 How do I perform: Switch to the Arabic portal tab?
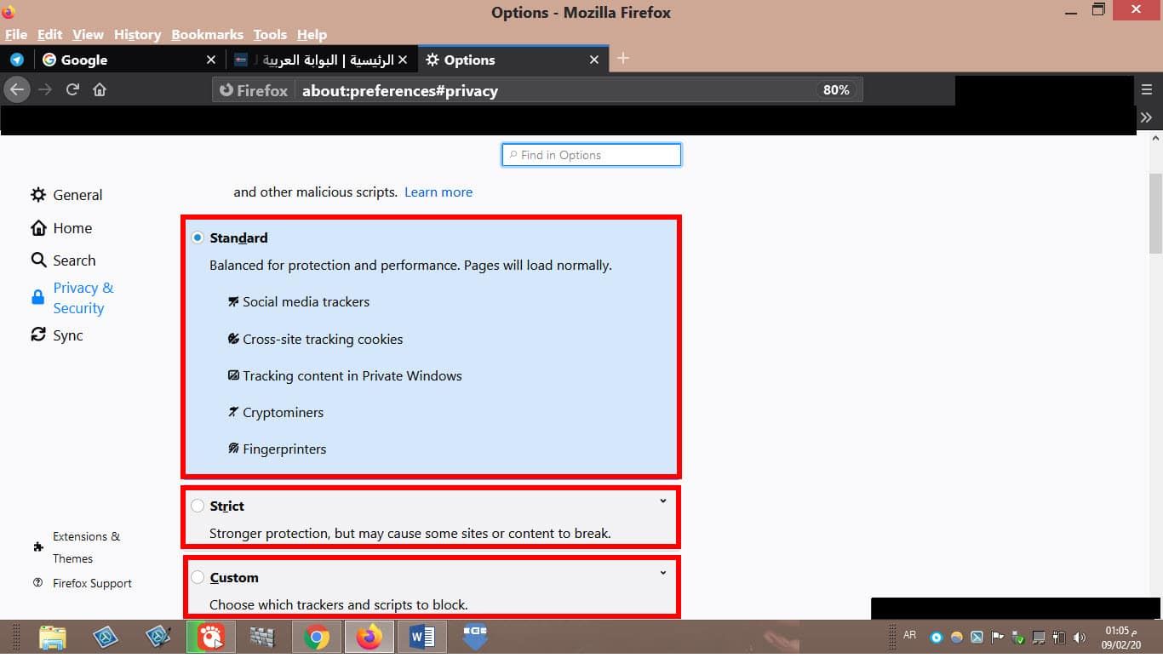coord(321,60)
